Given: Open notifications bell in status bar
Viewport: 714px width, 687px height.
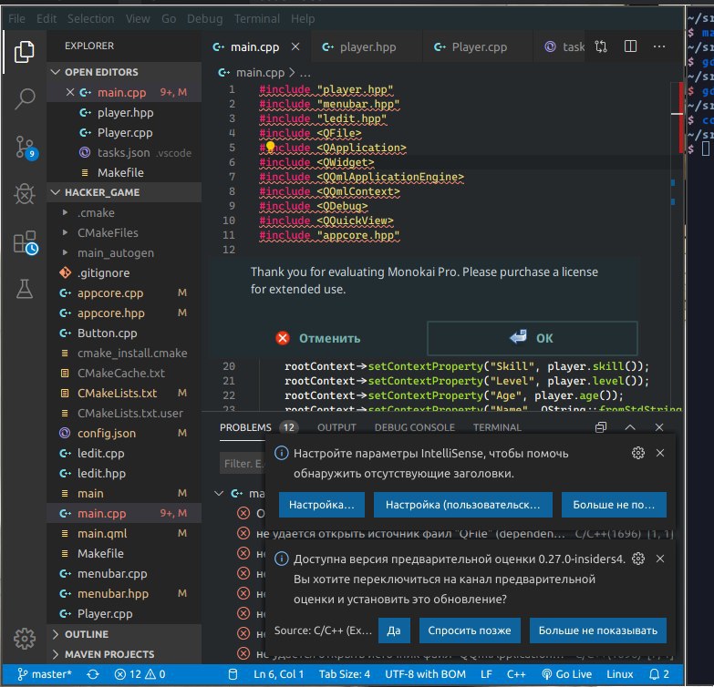Looking at the screenshot, I should tap(658, 674).
